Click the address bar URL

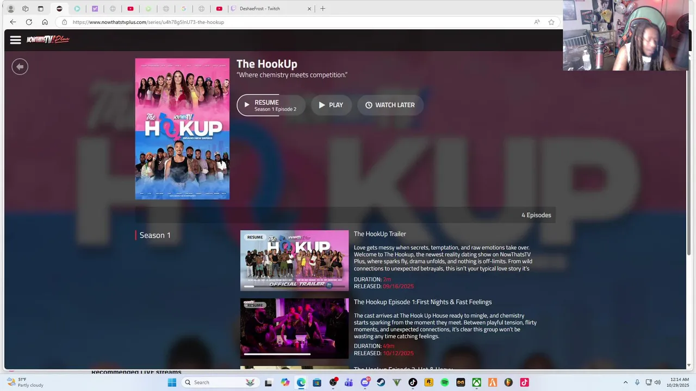pyautogui.click(x=148, y=22)
